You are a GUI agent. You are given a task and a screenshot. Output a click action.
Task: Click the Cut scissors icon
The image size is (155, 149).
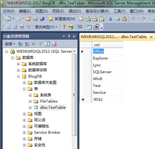pyautogui.click(x=110, y=19)
